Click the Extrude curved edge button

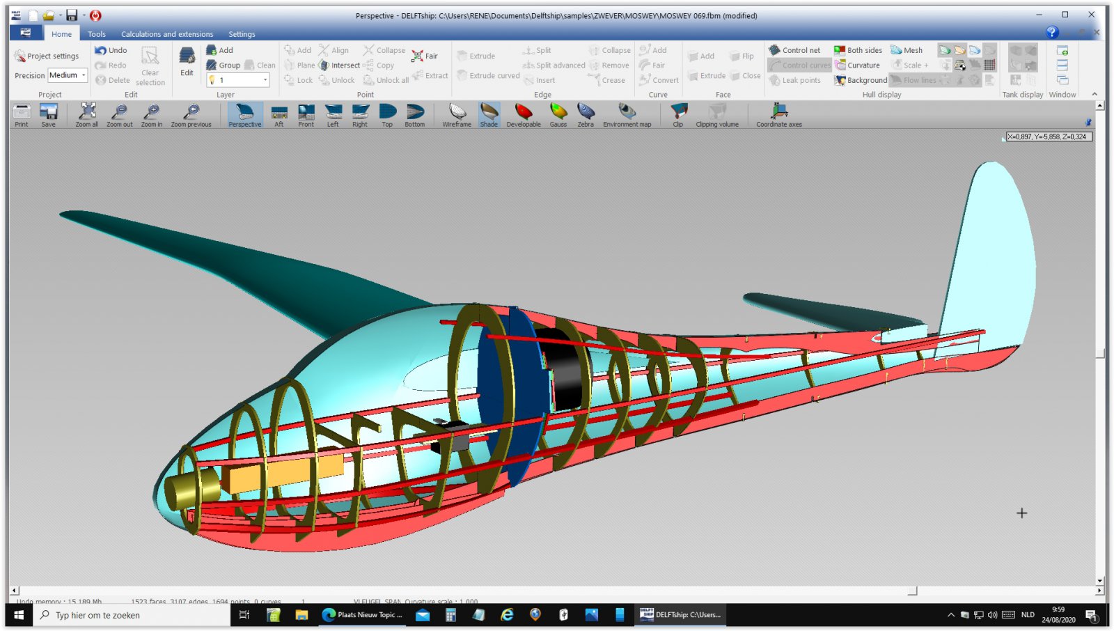click(x=489, y=75)
